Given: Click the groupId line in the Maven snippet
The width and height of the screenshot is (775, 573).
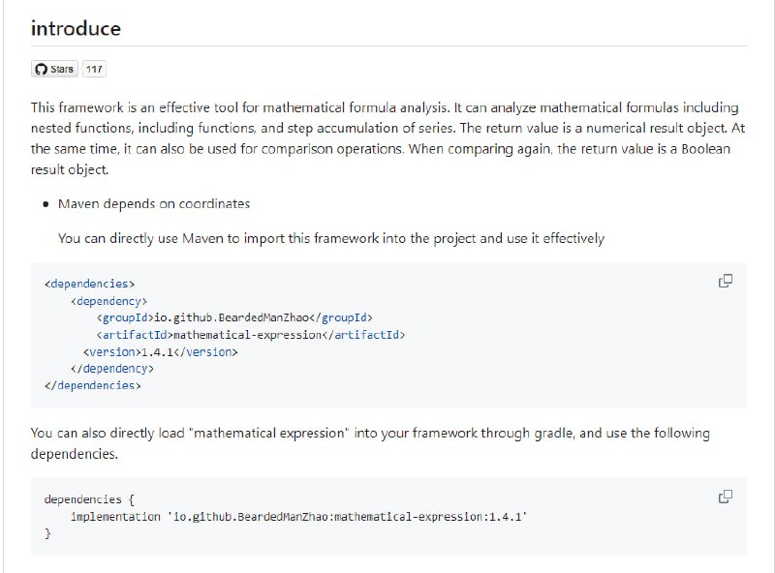Looking at the screenshot, I should click(234, 317).
